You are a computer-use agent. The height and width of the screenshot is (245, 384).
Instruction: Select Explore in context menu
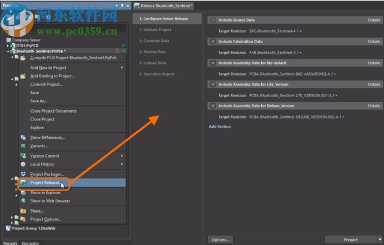(x=37, y=128)
